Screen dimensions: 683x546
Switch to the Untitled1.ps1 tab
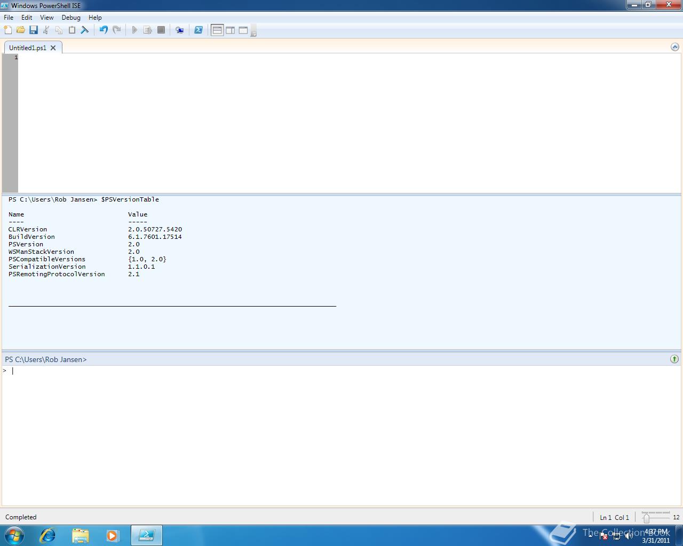28,47
